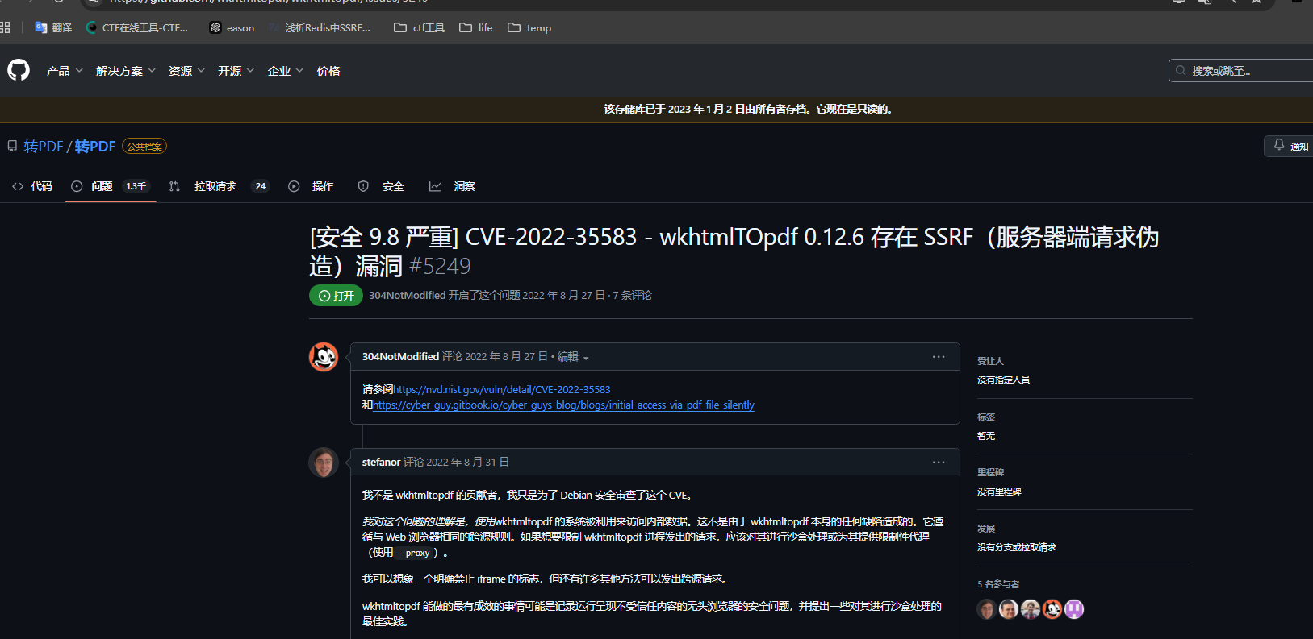Click the purple participant avatar
The height and width of the screenshot is (639, 1313).
(x=1073, y=609)
